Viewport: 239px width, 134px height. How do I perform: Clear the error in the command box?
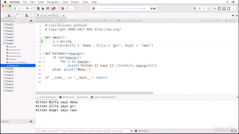(94, 9)
